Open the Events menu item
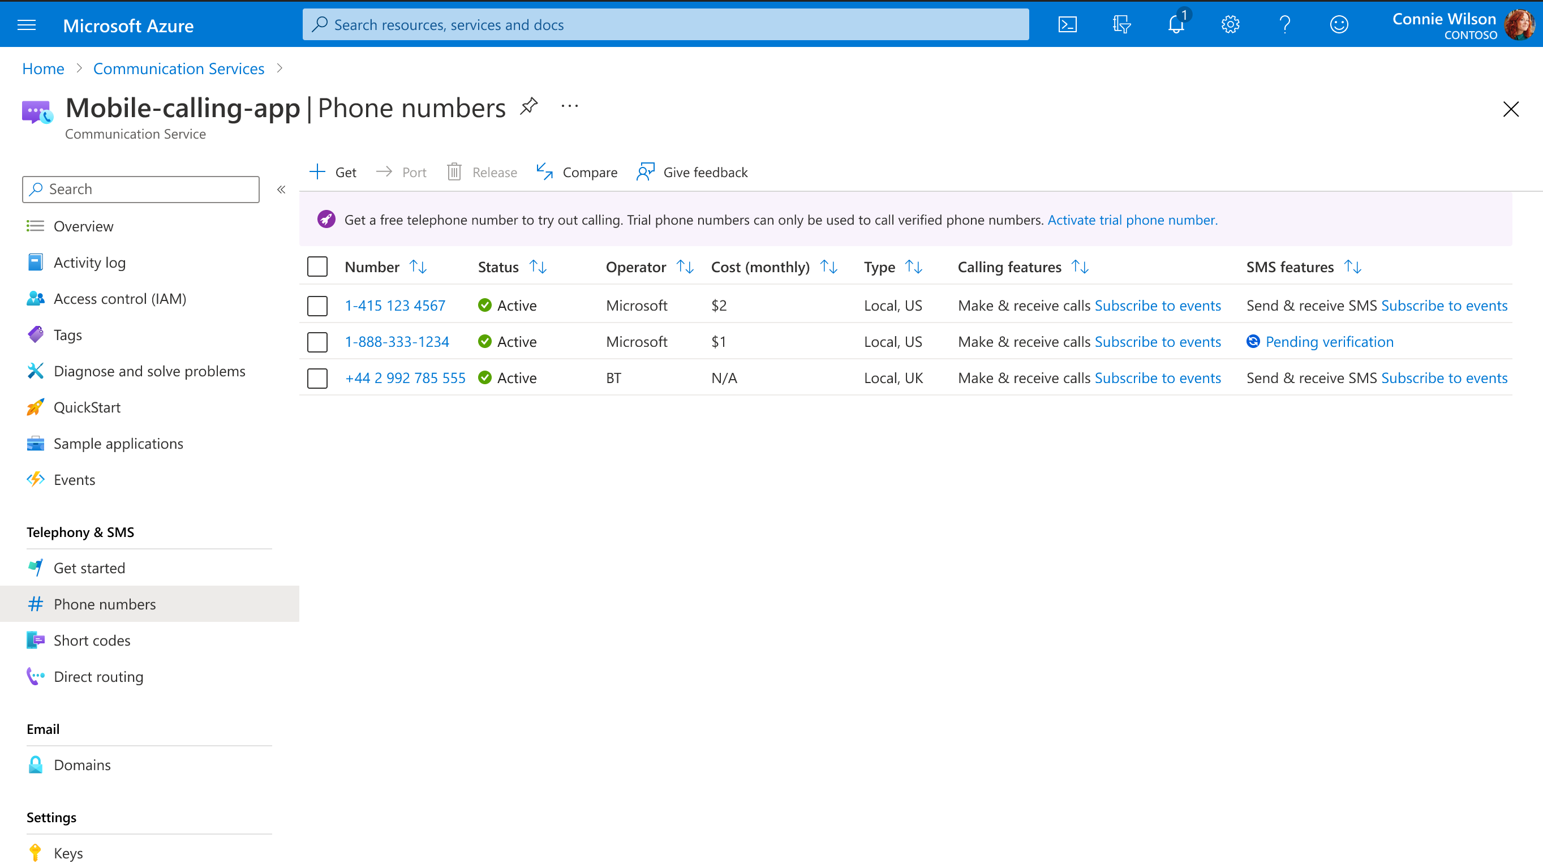 [74, 479]
